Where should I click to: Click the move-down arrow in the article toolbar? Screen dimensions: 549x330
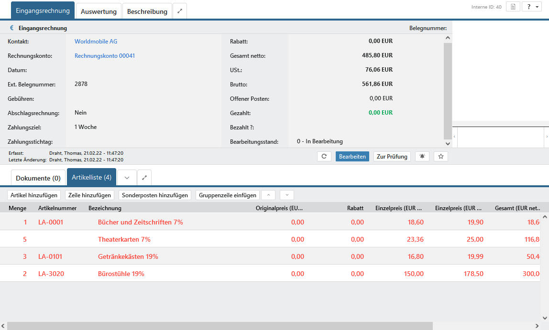point(286,195)
